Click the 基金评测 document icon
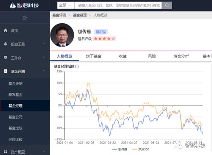 pyautogui.click(x=6, y=71)
